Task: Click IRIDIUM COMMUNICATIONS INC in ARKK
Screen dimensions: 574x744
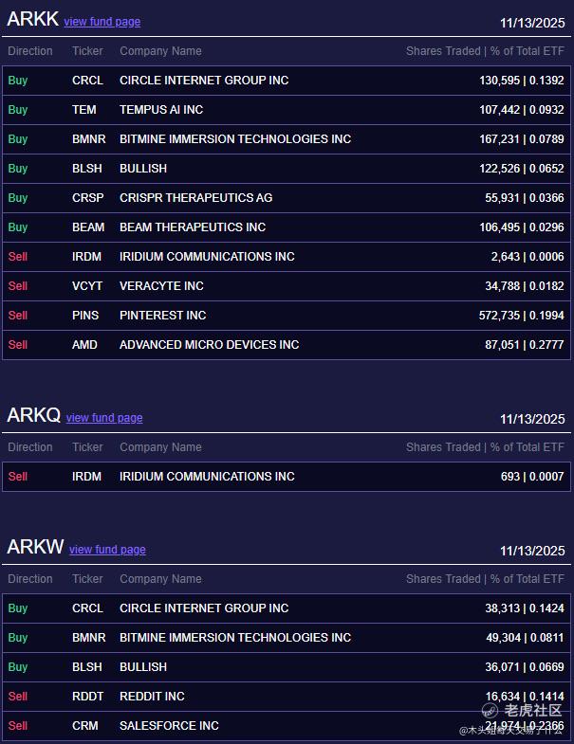Action: click(x=207, y=257)
